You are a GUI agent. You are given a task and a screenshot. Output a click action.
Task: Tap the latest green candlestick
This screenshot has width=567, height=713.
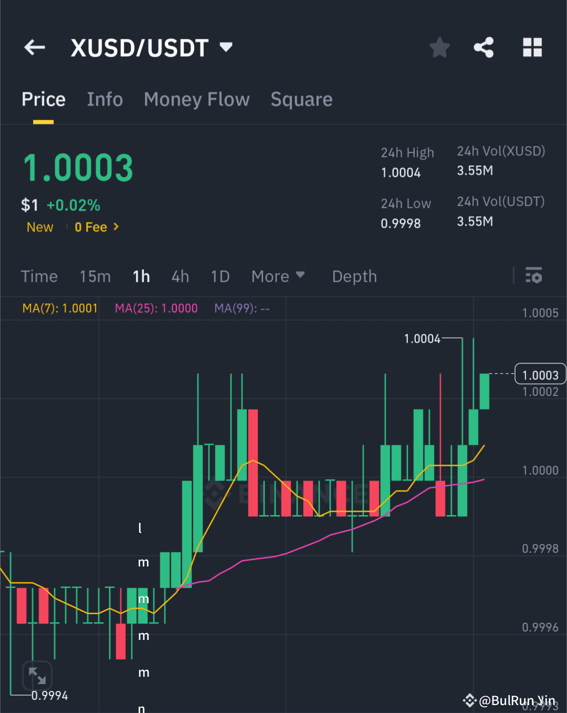(x=484, y=391)
